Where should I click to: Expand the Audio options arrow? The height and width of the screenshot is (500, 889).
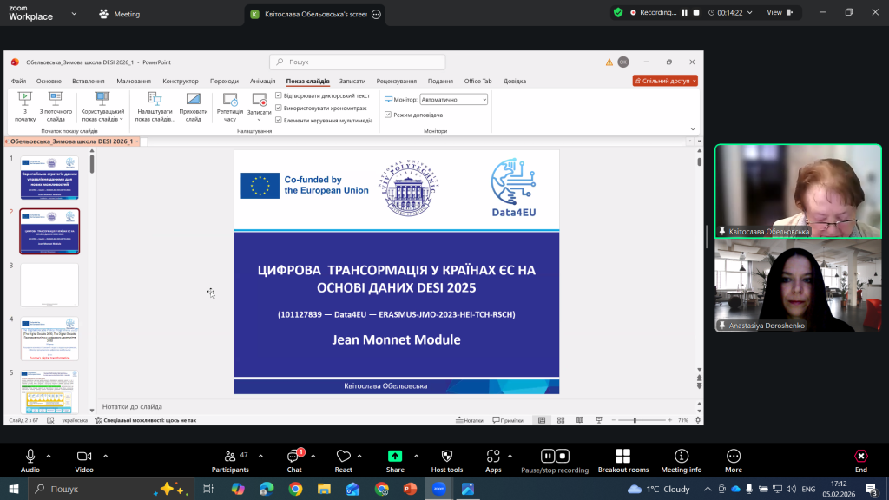tap(49, 456)
